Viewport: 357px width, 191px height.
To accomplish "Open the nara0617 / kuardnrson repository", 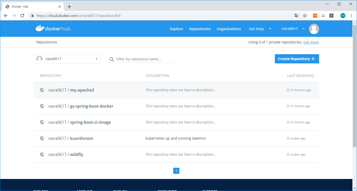I will point(71,138).
